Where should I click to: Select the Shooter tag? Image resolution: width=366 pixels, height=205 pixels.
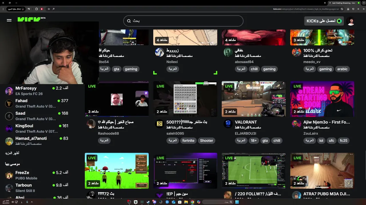click(x=206, y=140)
